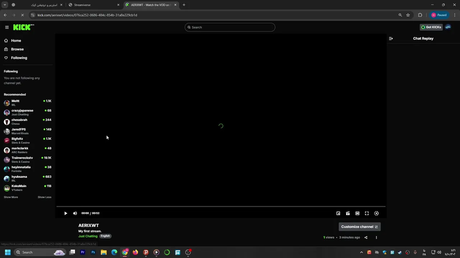Viewport: 460px width, 258px height.
Task: Bookmark this page with the star icon
Action: [408, 15]
